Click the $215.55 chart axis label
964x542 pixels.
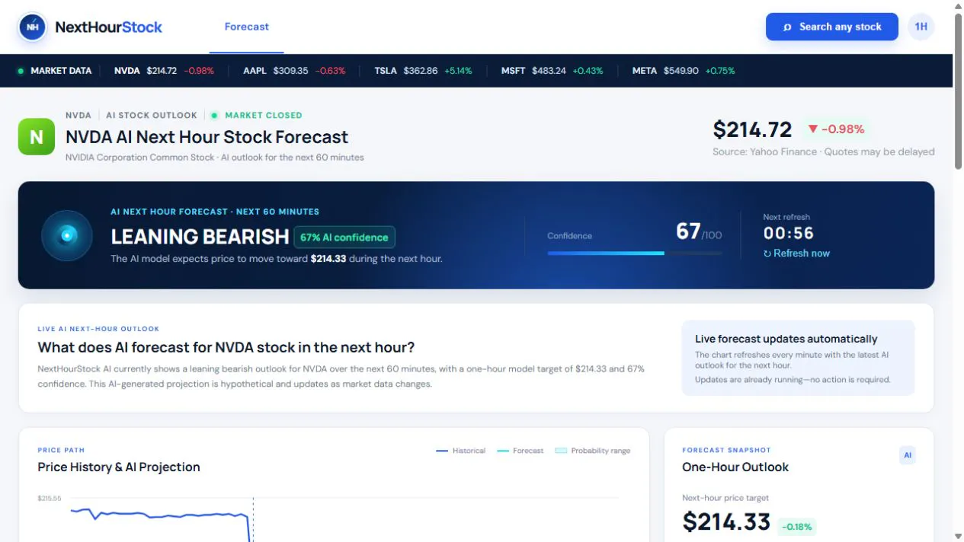(50, 499)
